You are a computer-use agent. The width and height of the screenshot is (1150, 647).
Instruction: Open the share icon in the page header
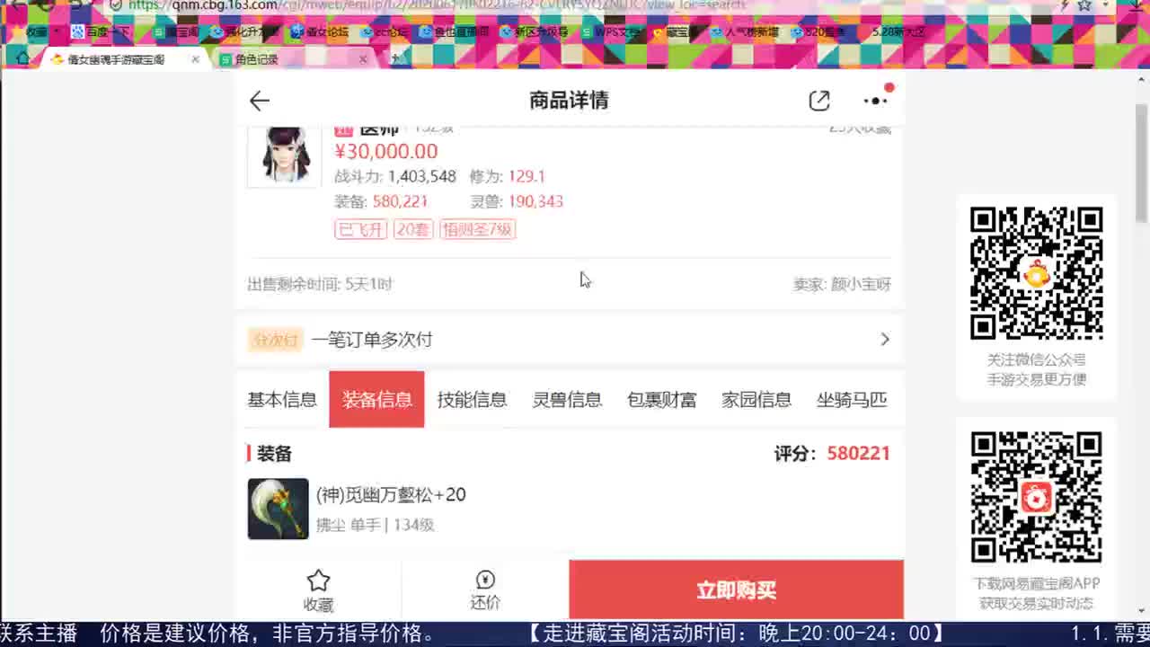pyautogui.click(x=818, y=101)
